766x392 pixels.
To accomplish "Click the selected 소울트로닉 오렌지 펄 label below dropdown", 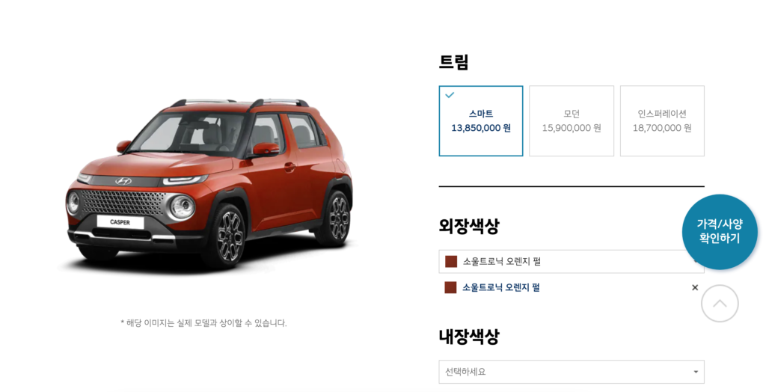I will coord(500,287).
